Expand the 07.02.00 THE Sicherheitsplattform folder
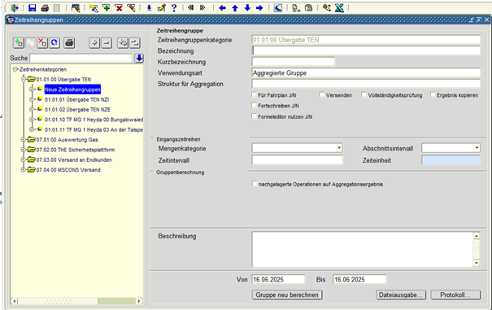Screen dimensions: 492x310 [24, 150]
